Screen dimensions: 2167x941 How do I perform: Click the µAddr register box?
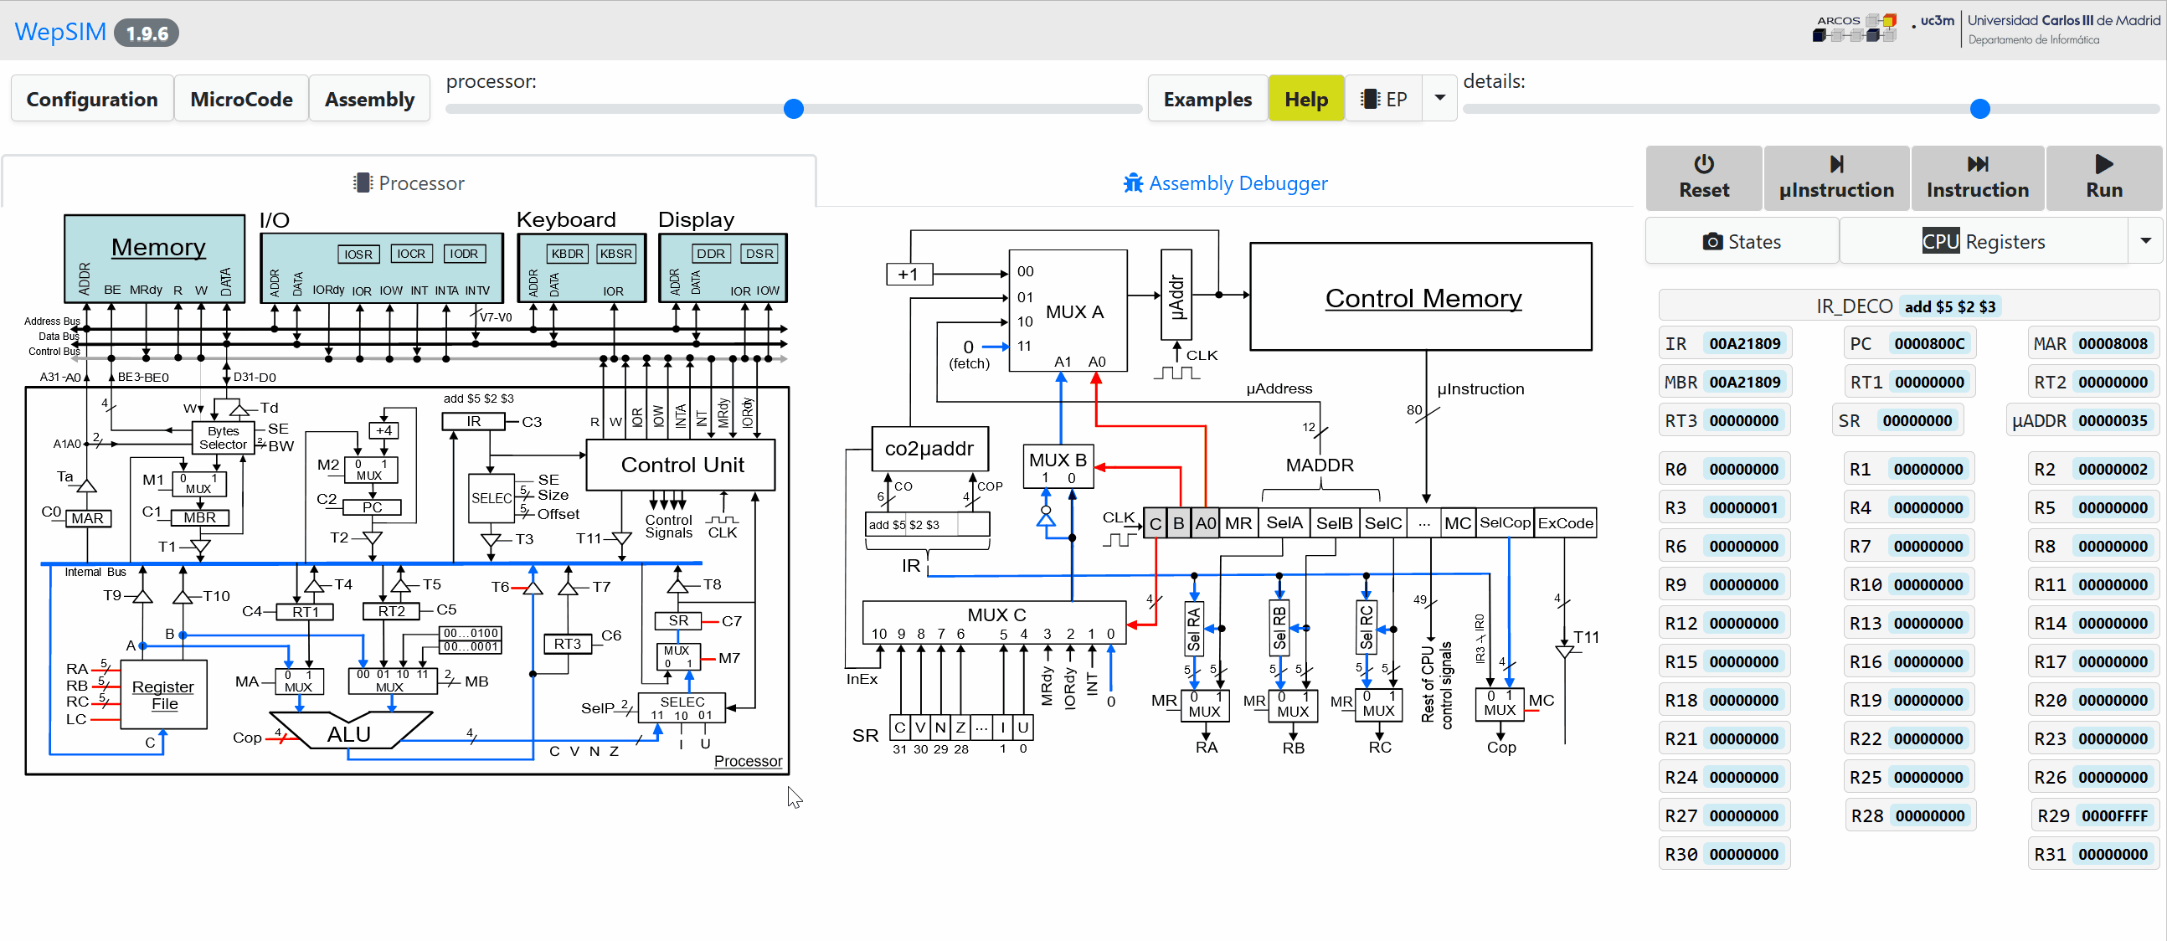coord(1176,296)
